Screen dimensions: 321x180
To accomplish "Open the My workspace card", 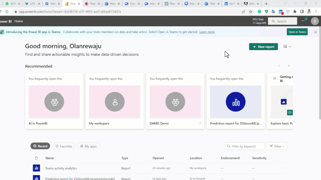I will pyautogui.click(x=115, y=101).
